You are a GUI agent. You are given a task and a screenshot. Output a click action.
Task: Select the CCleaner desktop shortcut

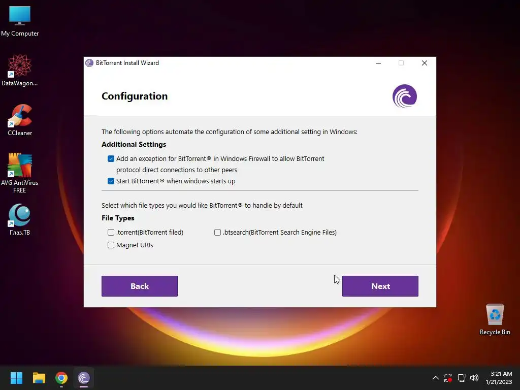(20, 120)
